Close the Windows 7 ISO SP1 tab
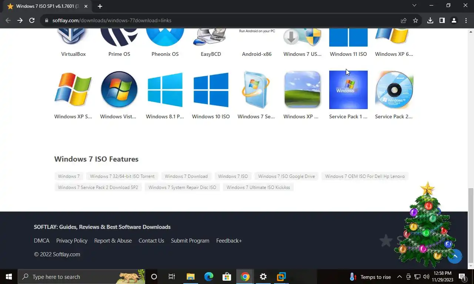474x284 pixels. pos(86,6)
